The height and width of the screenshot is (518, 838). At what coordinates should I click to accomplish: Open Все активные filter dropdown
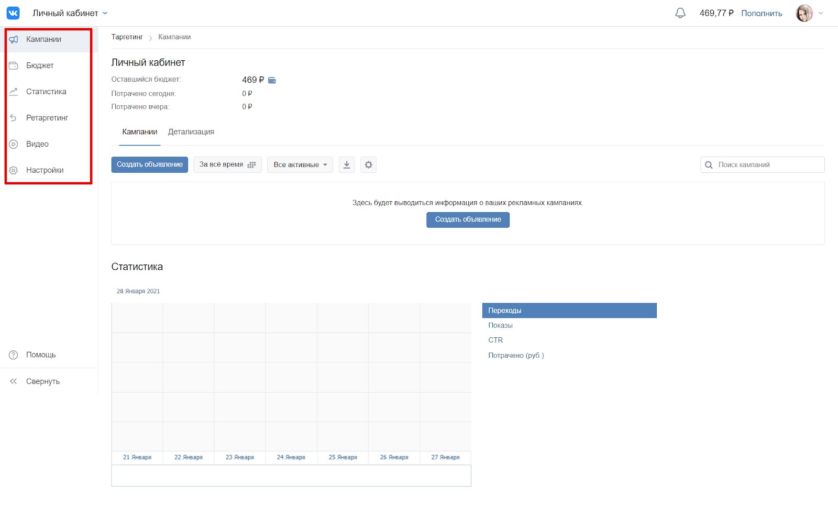point(300,165)
